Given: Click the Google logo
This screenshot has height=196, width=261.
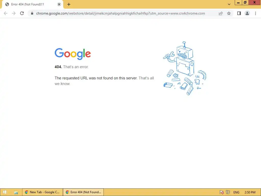Looking at the screenshot, I should (73, 54).
